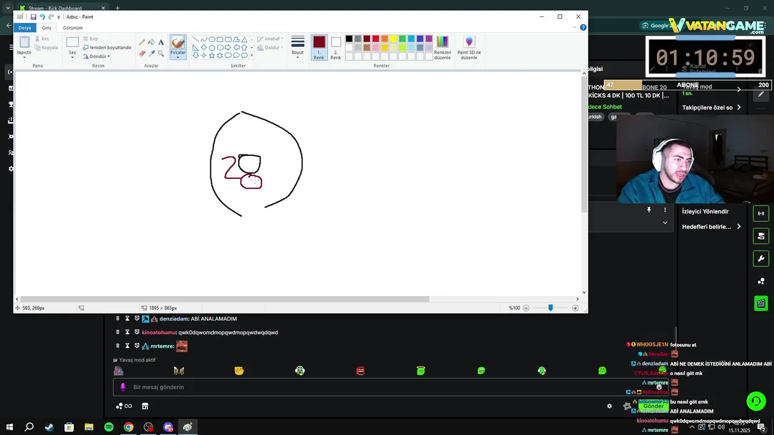
Task: Activate 2. Renk color slot
Action: [x=336, y=48]
